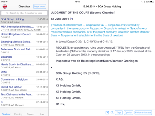Open the Bouanich case
The image size is (155, 116).
coord(24,58)
